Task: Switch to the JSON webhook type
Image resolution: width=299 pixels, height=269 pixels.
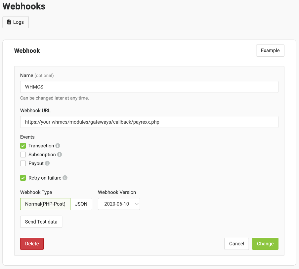Action: (x=81, y=204)
